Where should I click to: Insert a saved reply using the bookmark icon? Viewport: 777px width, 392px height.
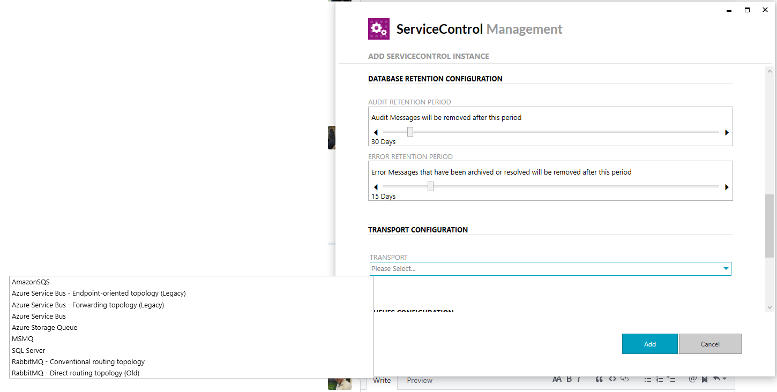click(x=705, y=379)
